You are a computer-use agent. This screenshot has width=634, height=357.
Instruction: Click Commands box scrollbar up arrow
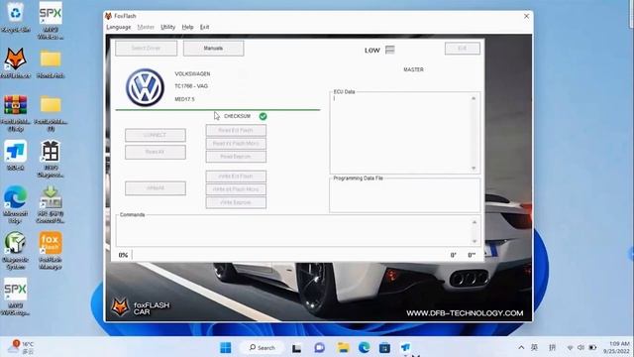coord(475,222)
